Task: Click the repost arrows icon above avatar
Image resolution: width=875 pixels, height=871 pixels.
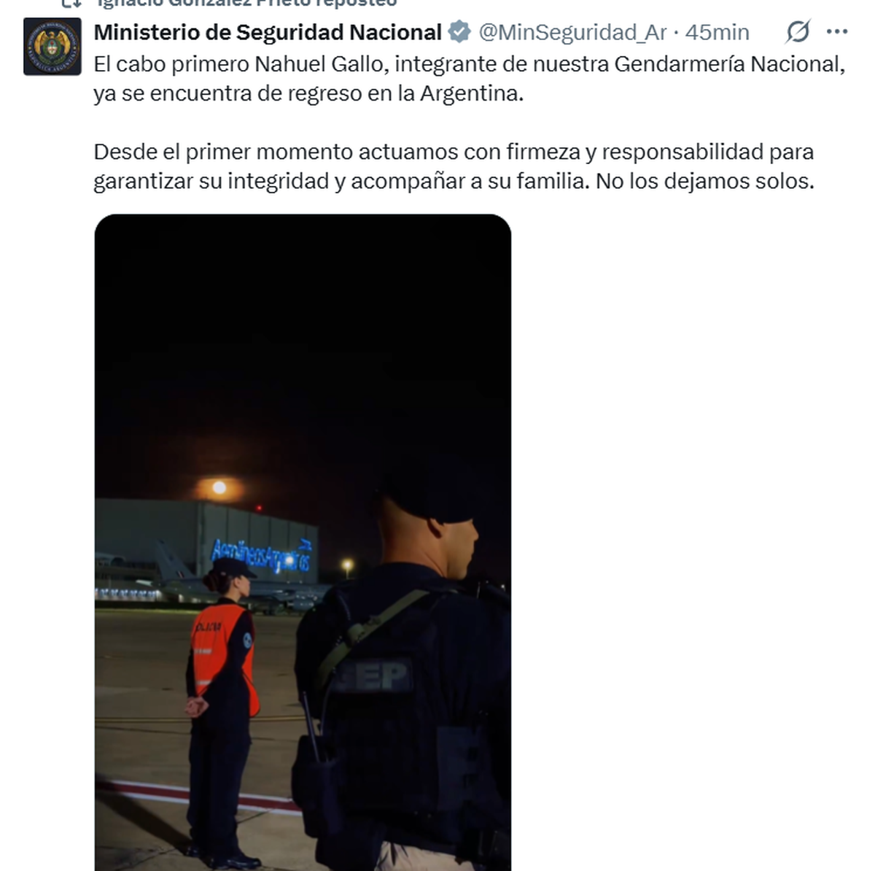Action: pos(71,4)
